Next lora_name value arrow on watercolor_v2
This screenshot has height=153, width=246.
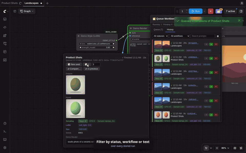coord(114,44)
